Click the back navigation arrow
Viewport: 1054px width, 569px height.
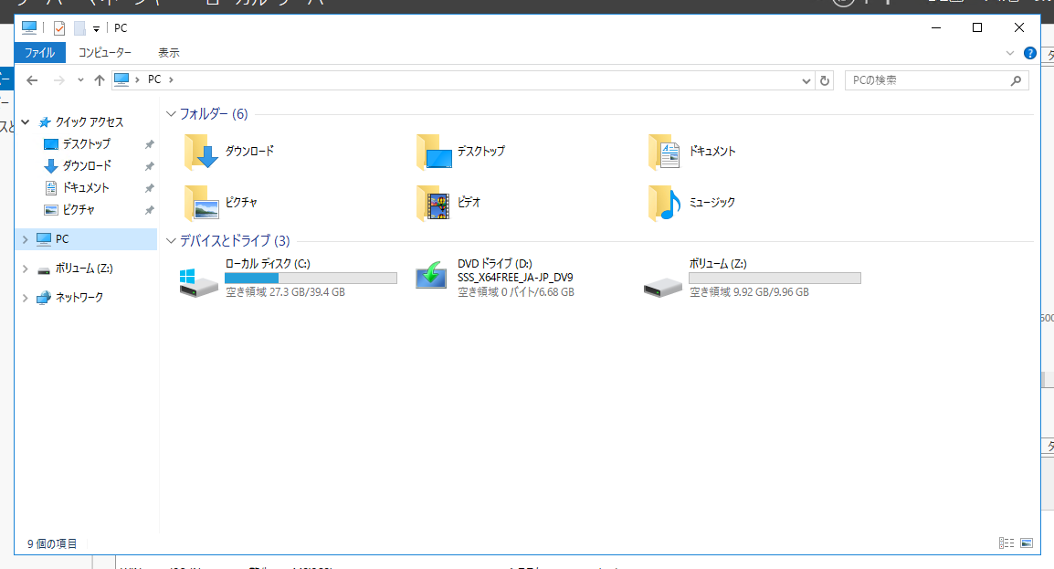pos(32,80)
